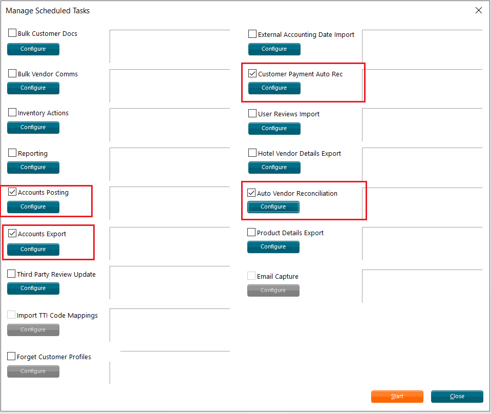Toggle the Third Party Review Update checkbox

click(11, 274)
